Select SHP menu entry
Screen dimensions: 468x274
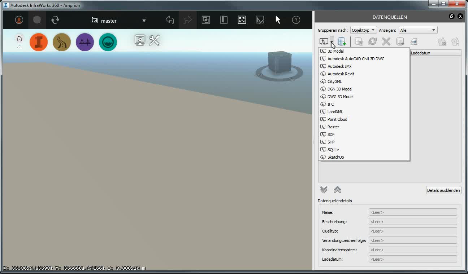364,142
